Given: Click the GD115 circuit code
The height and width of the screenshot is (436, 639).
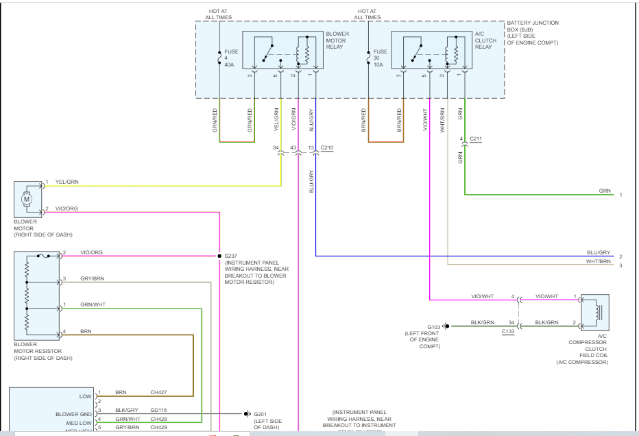Looking at the screenshot, I should (158, 411).
